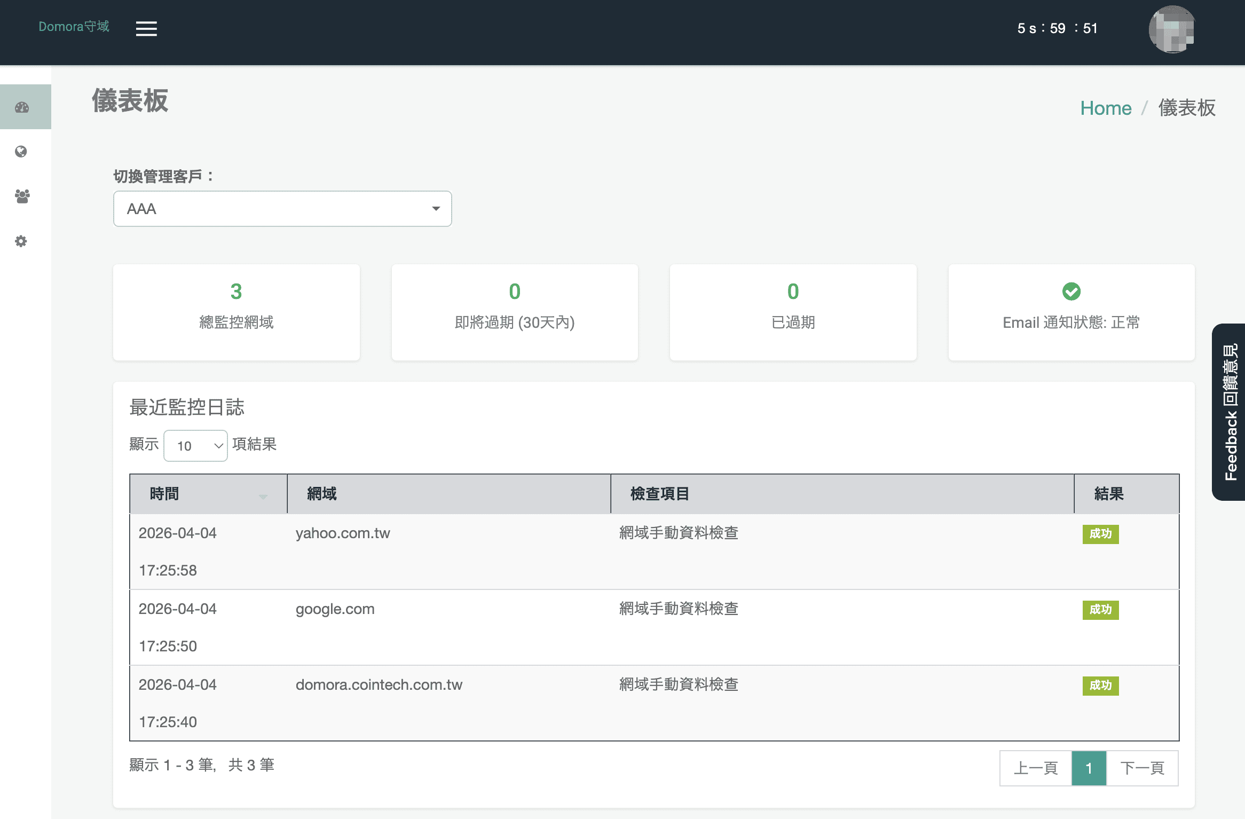Viewport: 1245px width, 819px height.
Task: Go to Home breadcrumb link
Action: tap(1105, 108)
